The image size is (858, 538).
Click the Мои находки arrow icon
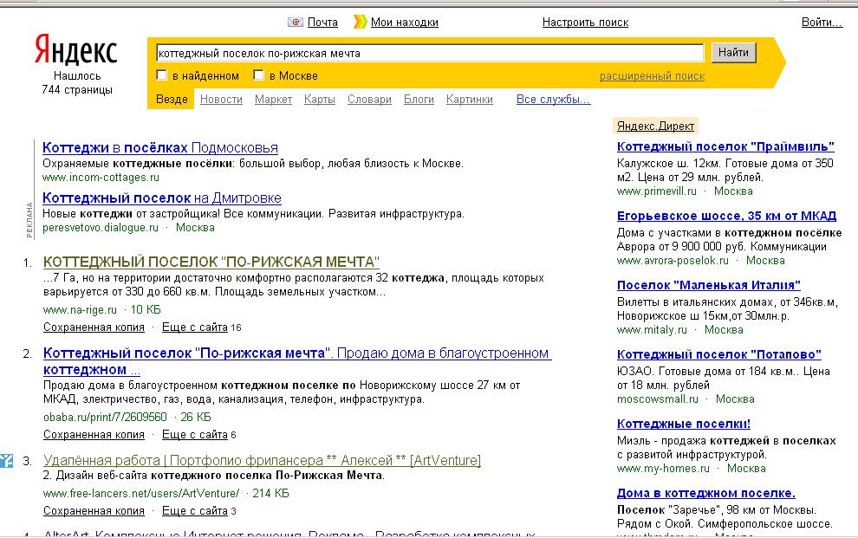pos(360,22)
